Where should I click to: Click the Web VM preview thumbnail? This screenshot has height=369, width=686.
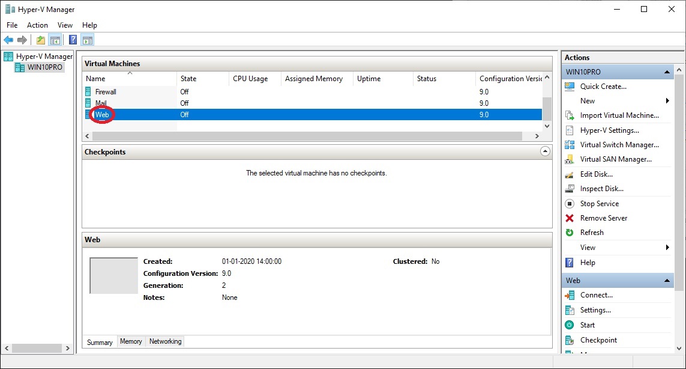pyautogui.click(x=114, y=276)
